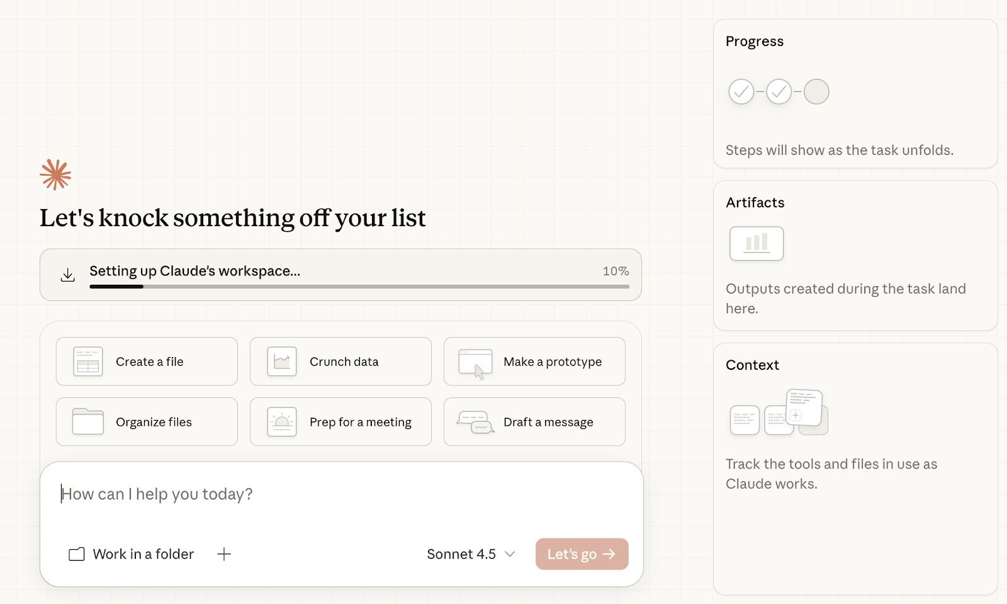Image resolution: width=1007 pixels, height=604 pixels.
Task: Click the second checked progress step circle
Action: pyautogui.click(x=779, y=92)
